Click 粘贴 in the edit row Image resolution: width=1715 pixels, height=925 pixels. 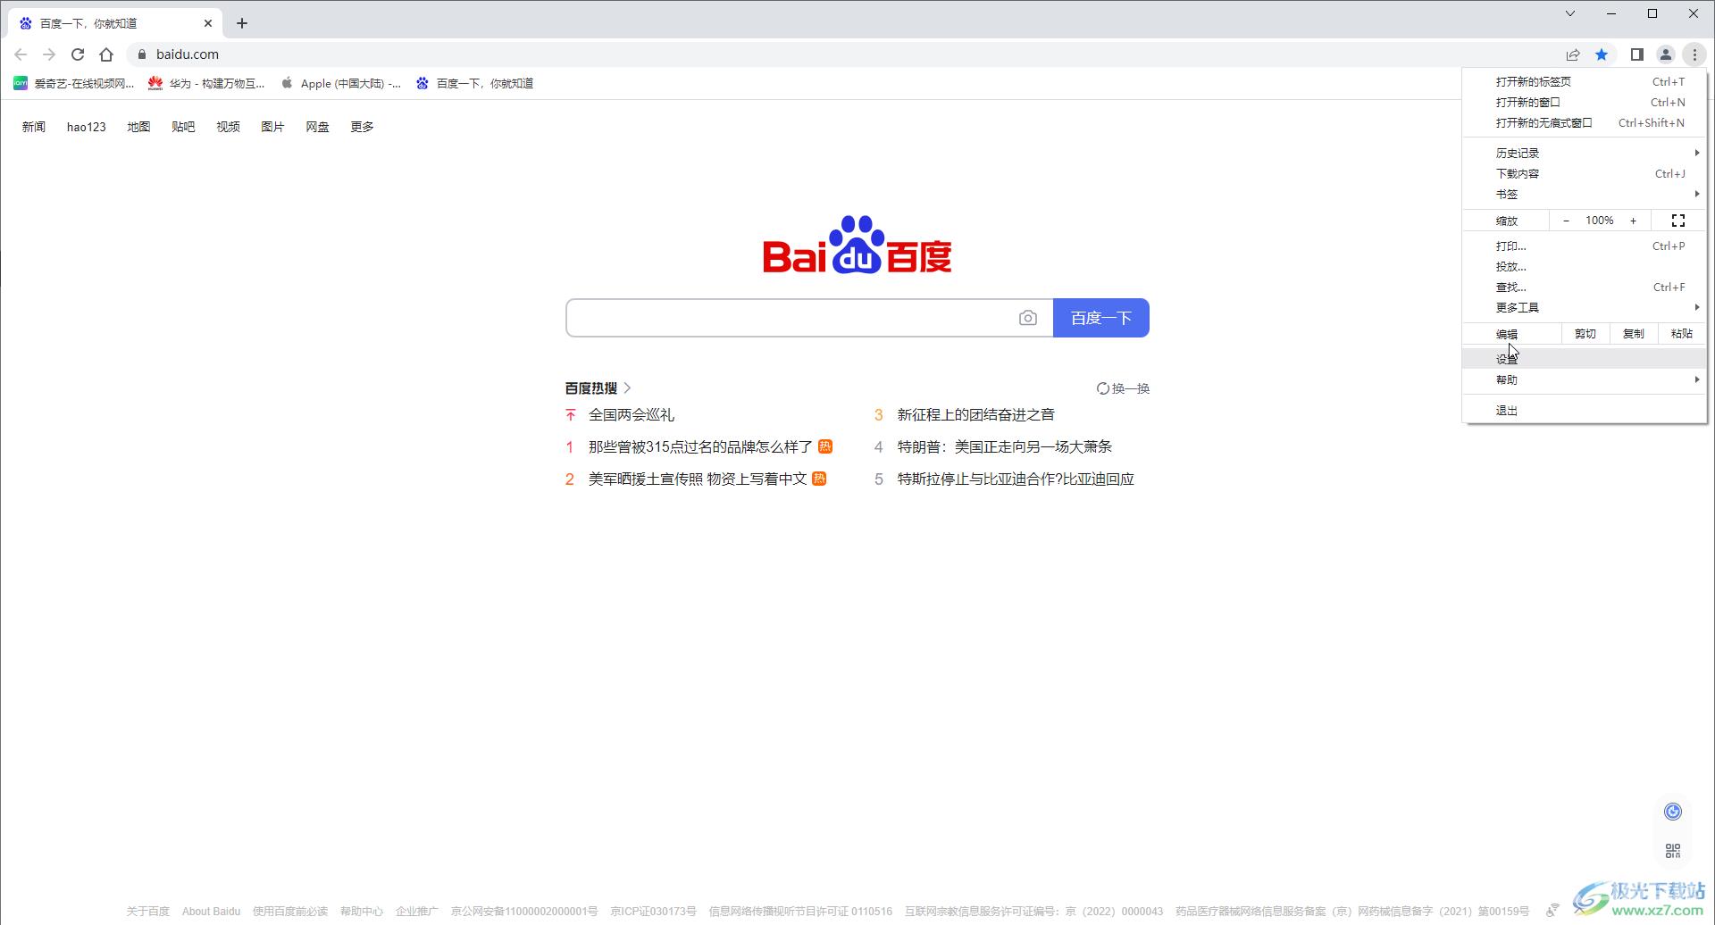pos(1682,333)
